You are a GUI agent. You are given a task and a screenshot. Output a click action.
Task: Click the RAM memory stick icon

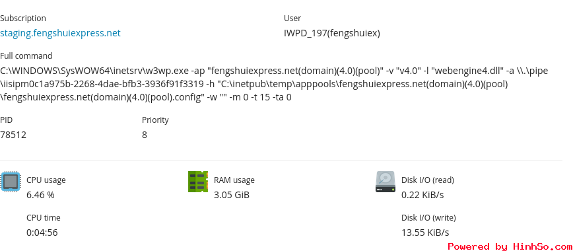pos(198,181)
